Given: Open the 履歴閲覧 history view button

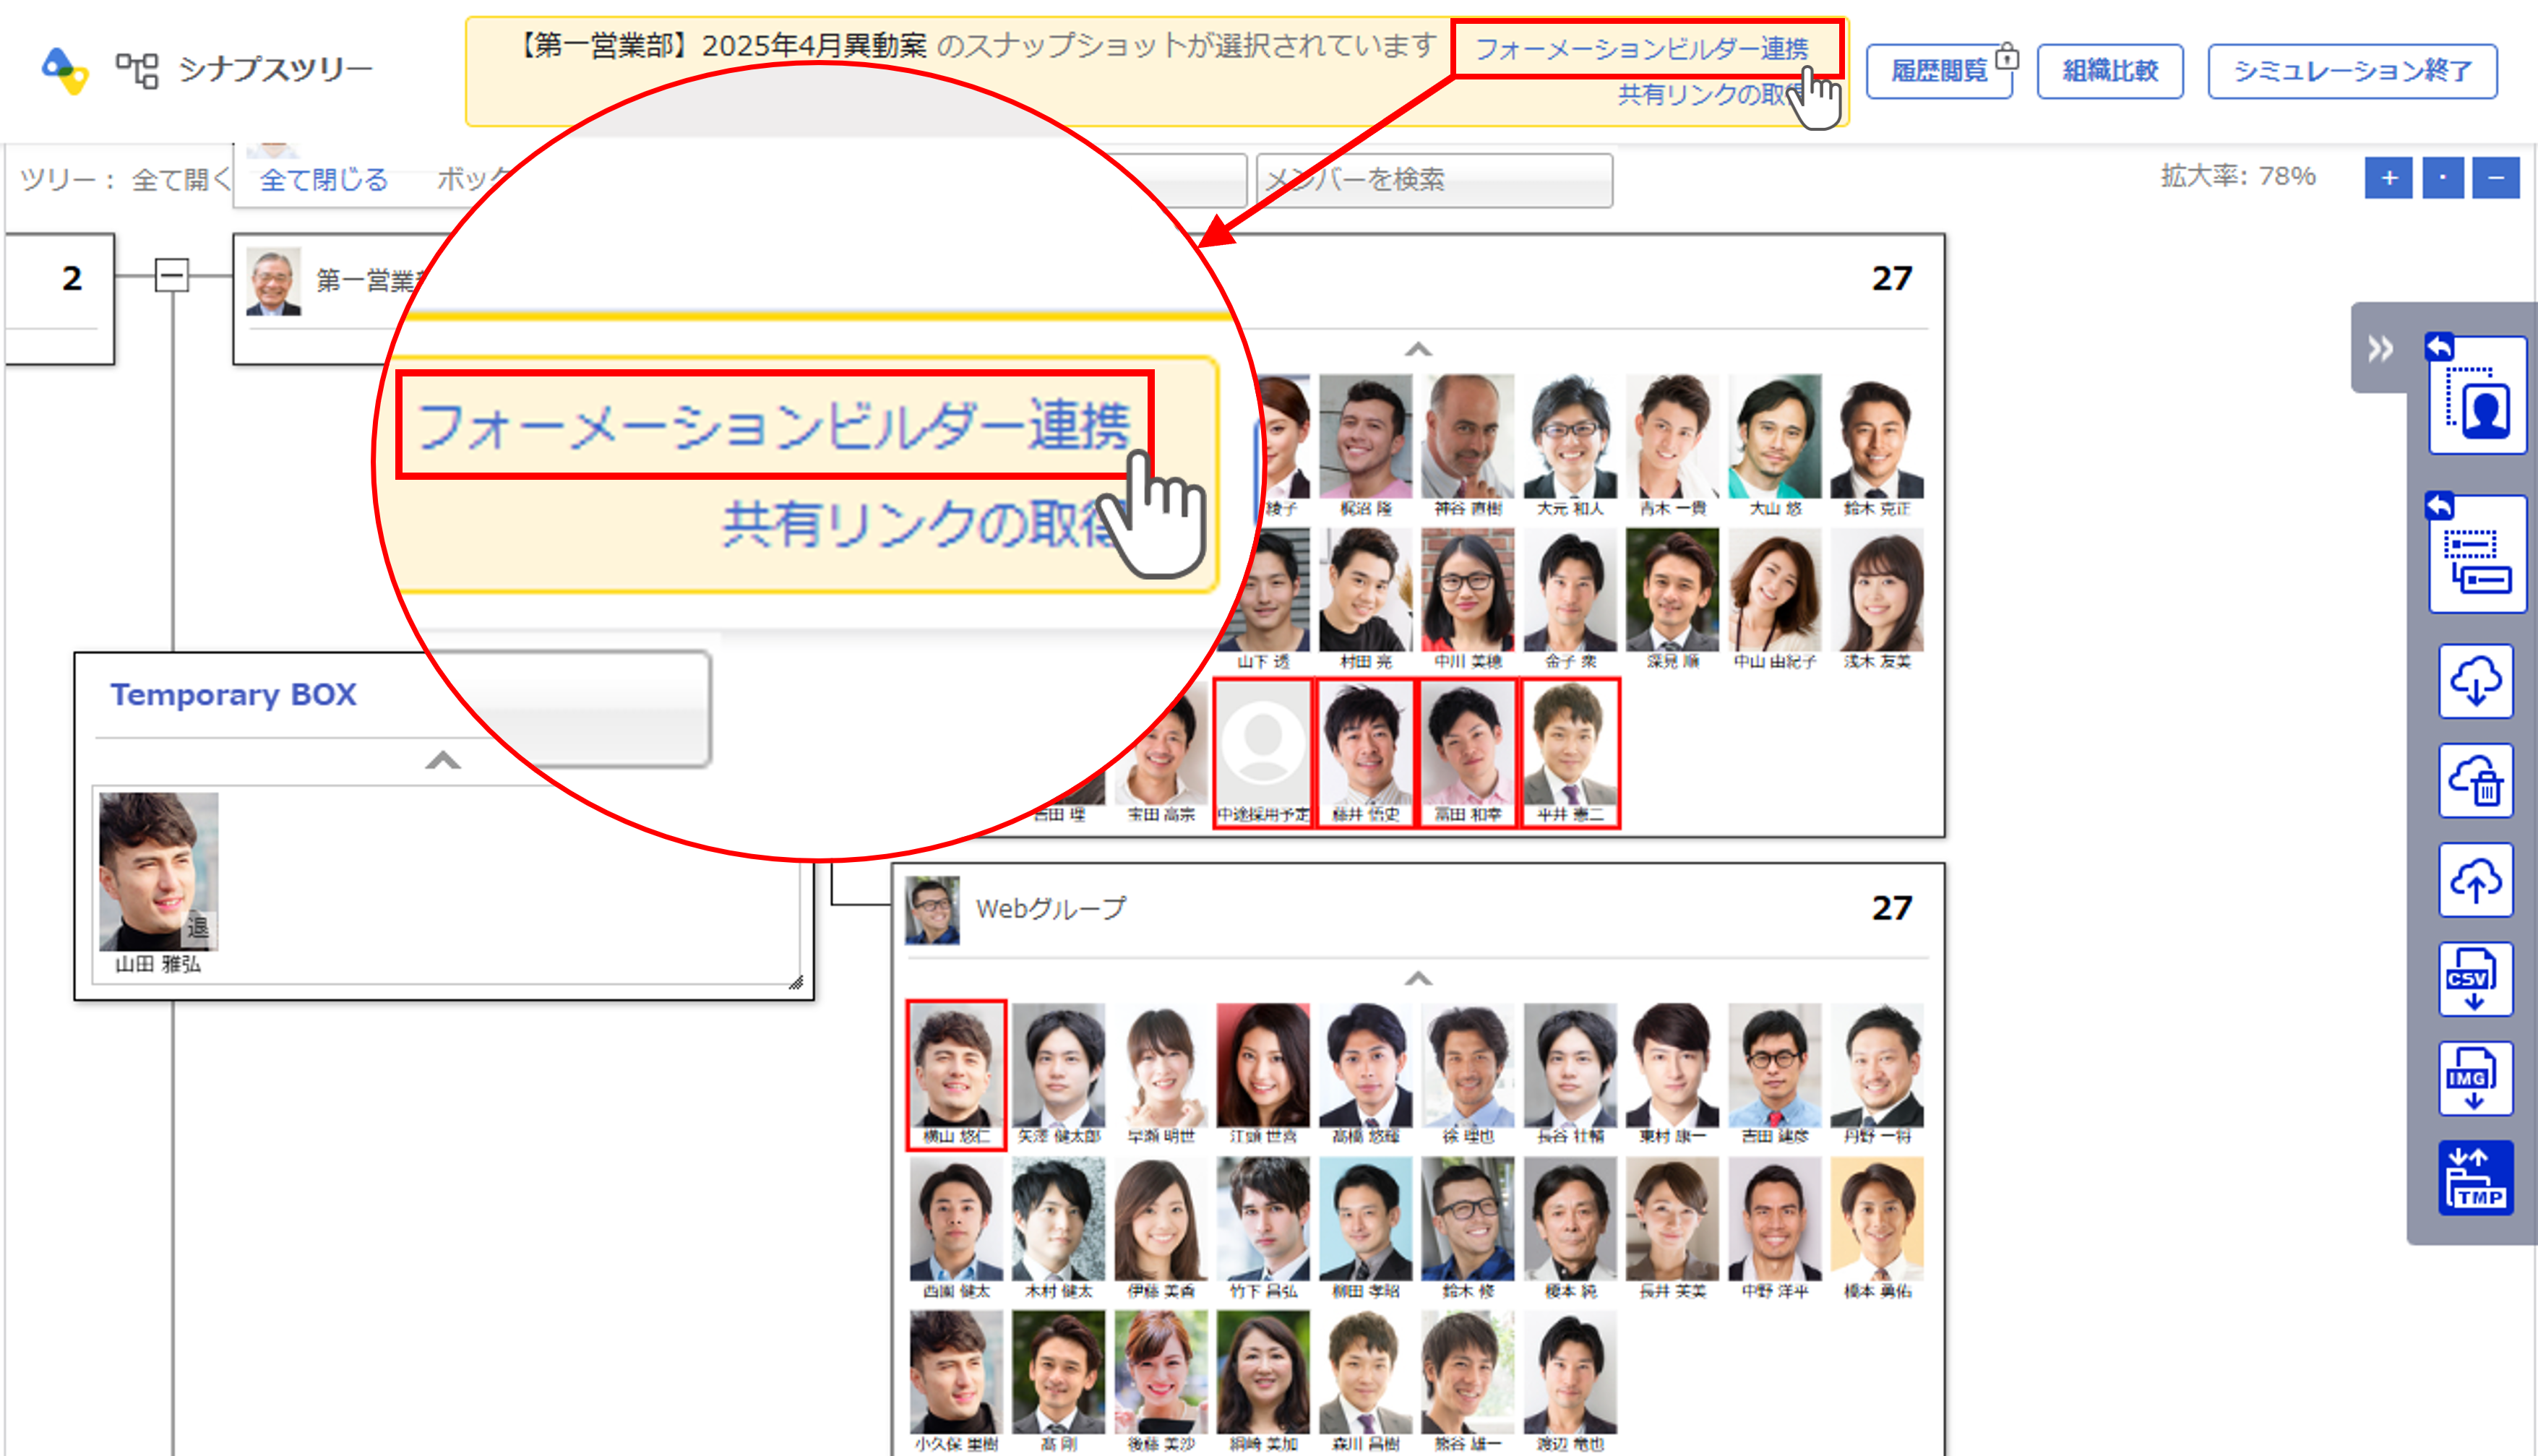Looking at the screenshot, I should pyautogui.click(x=1939, y=71).
